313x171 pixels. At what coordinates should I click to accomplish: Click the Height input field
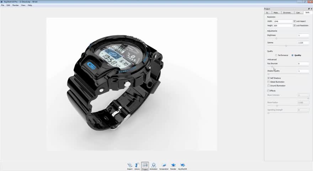[x=283, y=26]
